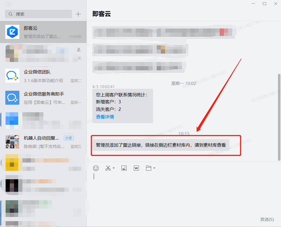Viewport: 281px width, 227px height.
Task: Click the 管理员添加了雷达链接 message bubble
Action: click(x=161, y=145)
